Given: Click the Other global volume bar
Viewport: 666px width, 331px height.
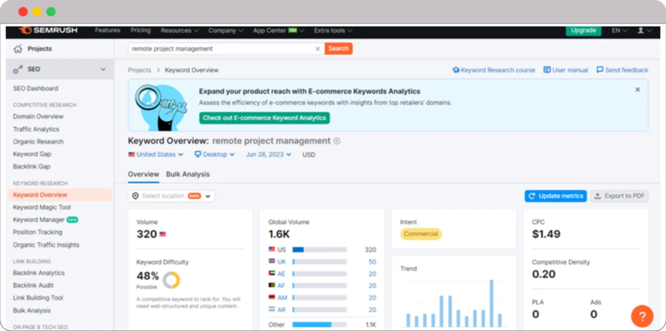Looking at the screenshot, I should [x=319, y=324].
